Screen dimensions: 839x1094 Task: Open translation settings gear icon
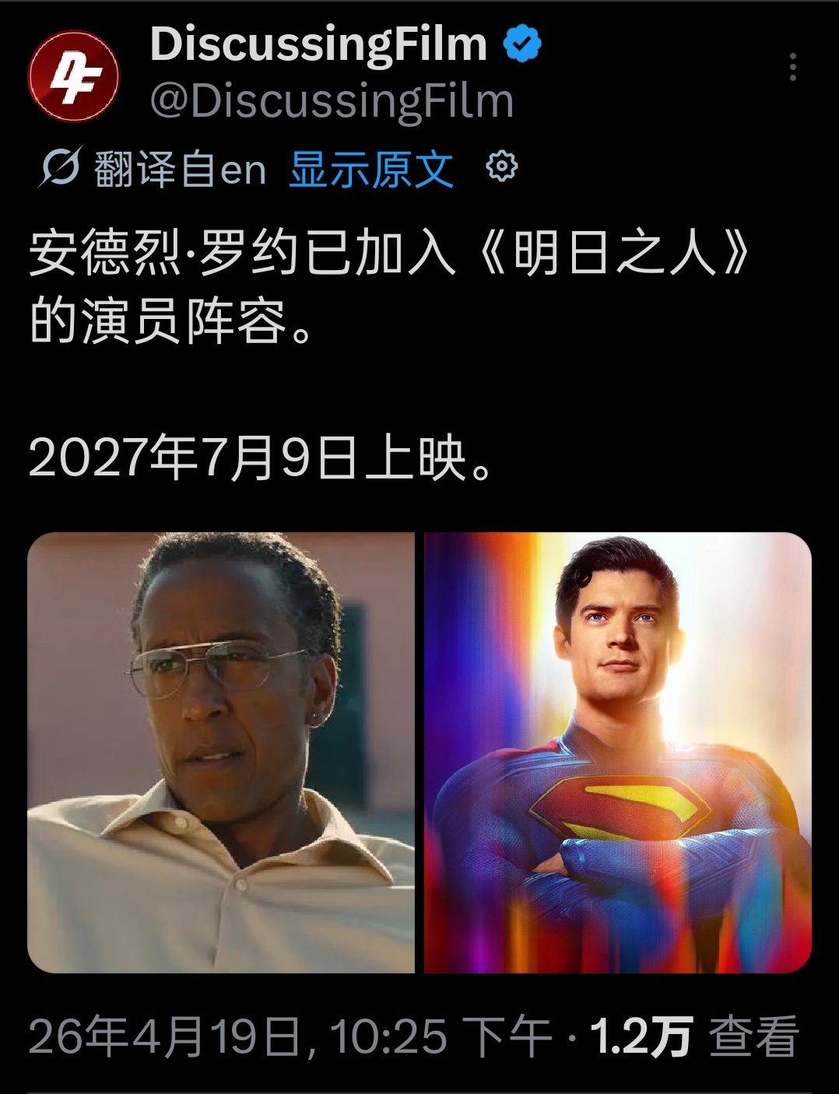click(501, 167)
